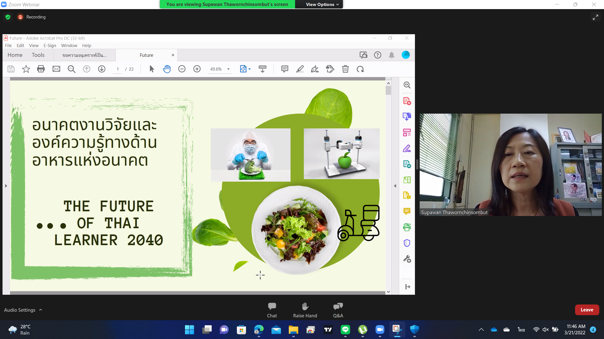
Task: Click the page number input field
Action: [118, 69]
